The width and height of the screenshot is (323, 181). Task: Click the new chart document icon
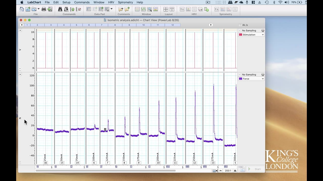28,9
